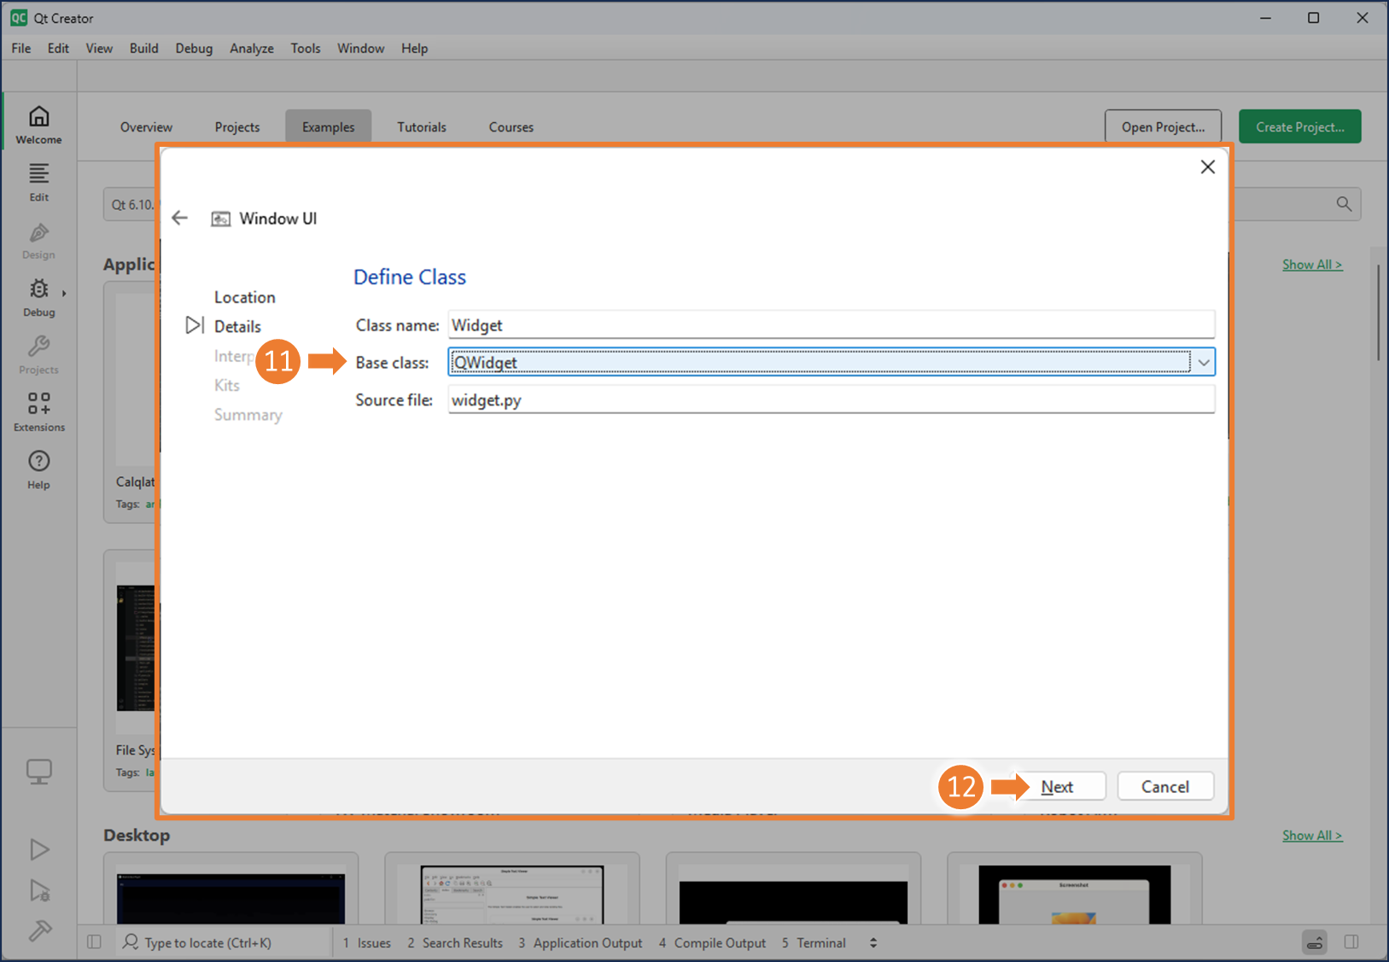Open Help mode in sidebar
The image size is (1389, 962).
click(x=38, y=470)
